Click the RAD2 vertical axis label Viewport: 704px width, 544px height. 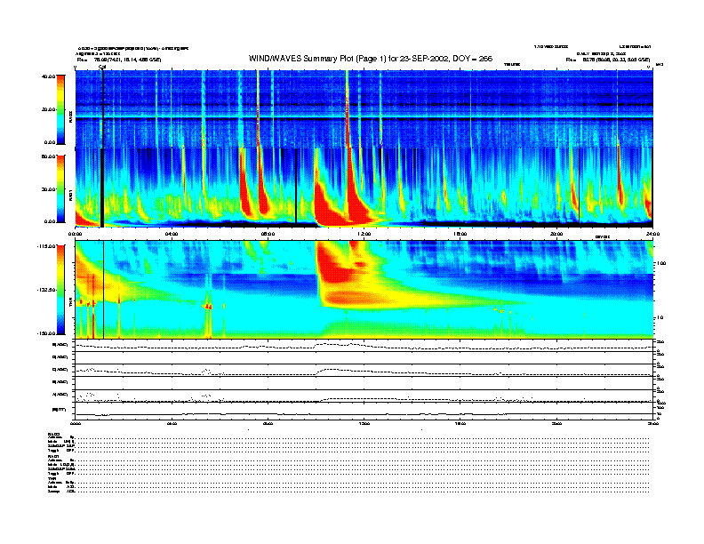[71, 116]
